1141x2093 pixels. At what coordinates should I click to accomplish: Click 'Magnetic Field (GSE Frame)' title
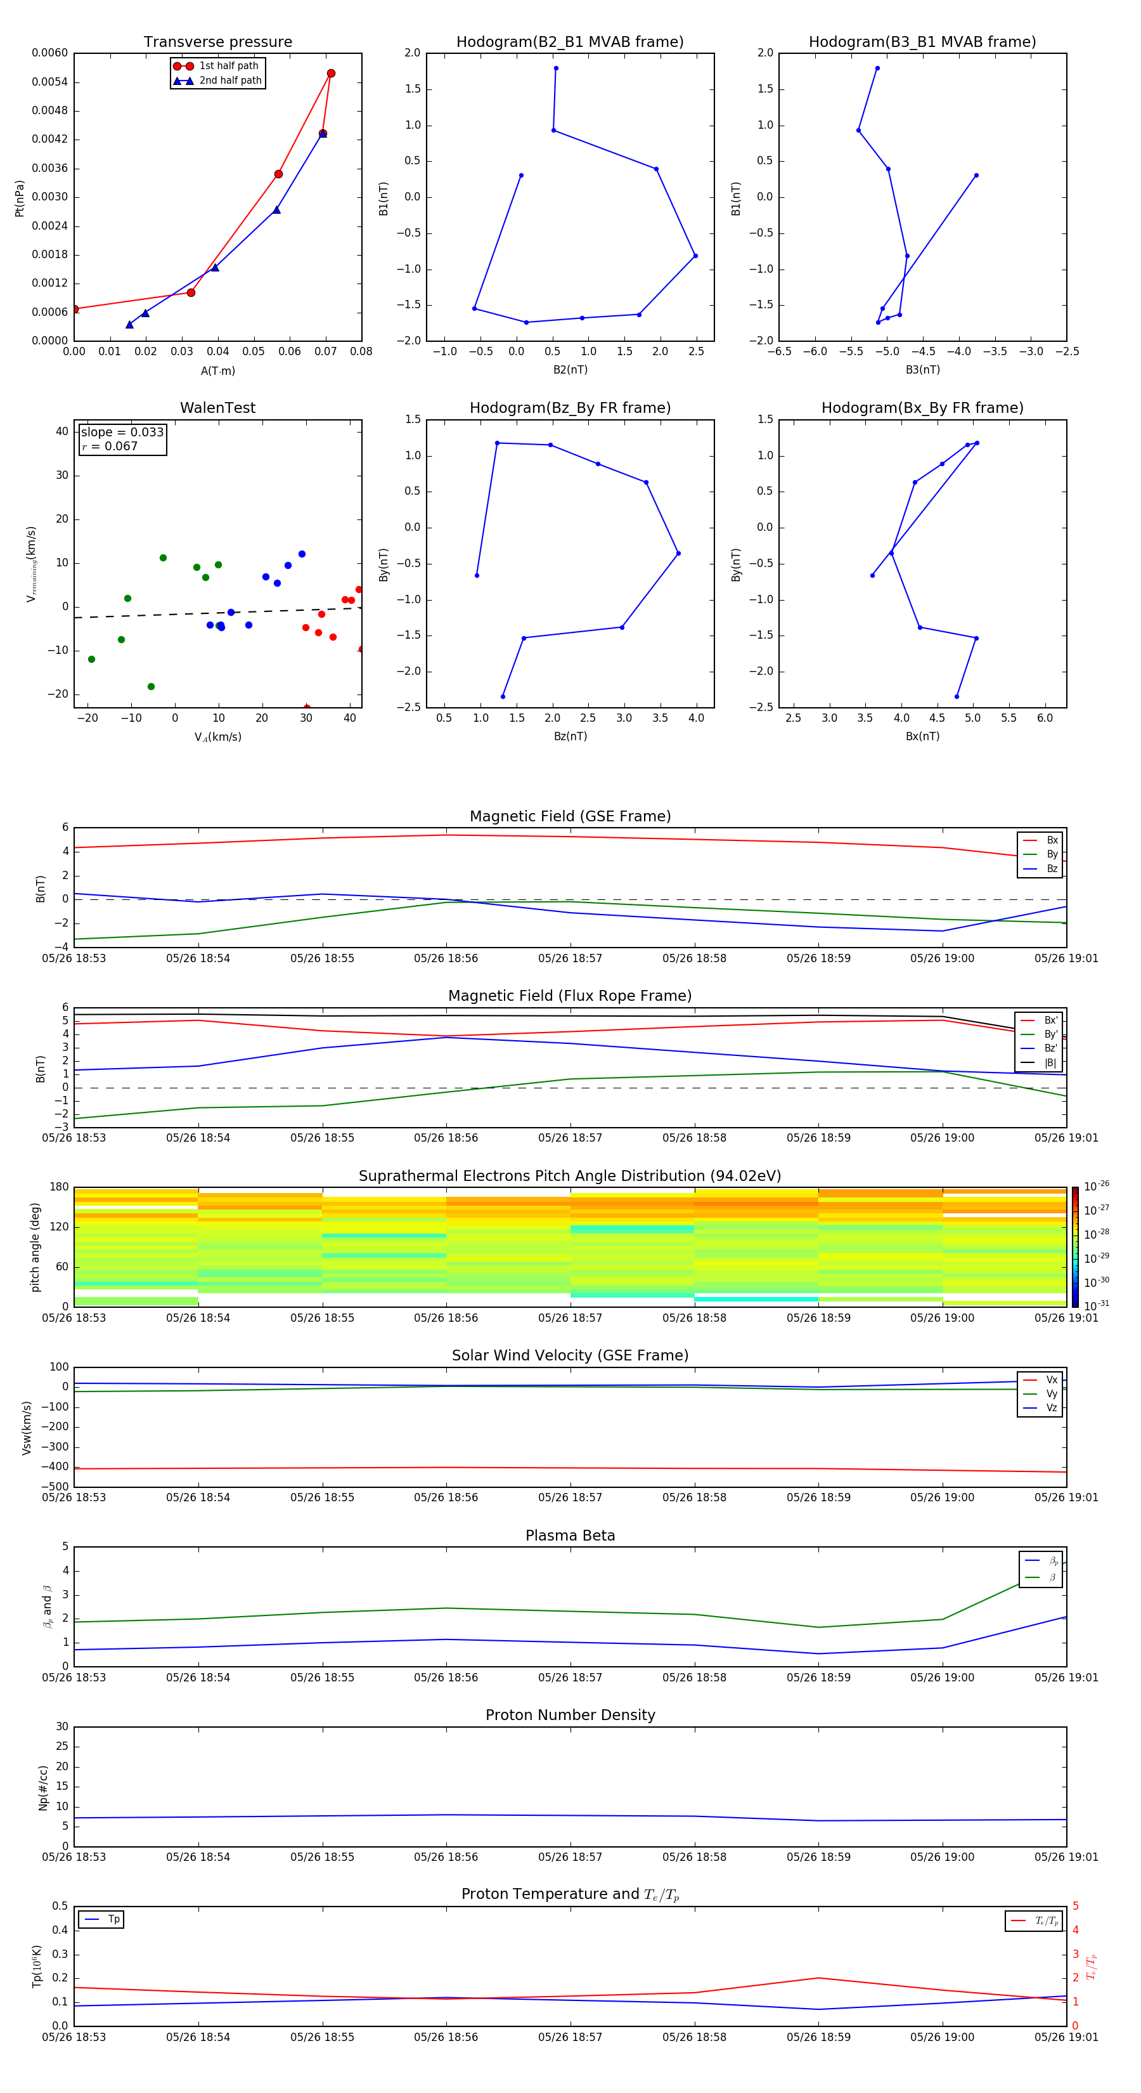click(x=570, y=816)
